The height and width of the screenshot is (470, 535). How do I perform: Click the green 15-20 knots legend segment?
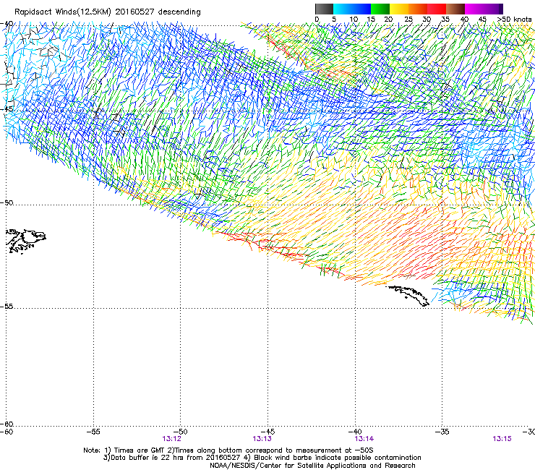380,9
